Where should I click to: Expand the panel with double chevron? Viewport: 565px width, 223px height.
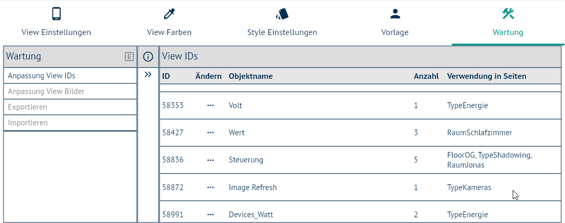(148, 75)
